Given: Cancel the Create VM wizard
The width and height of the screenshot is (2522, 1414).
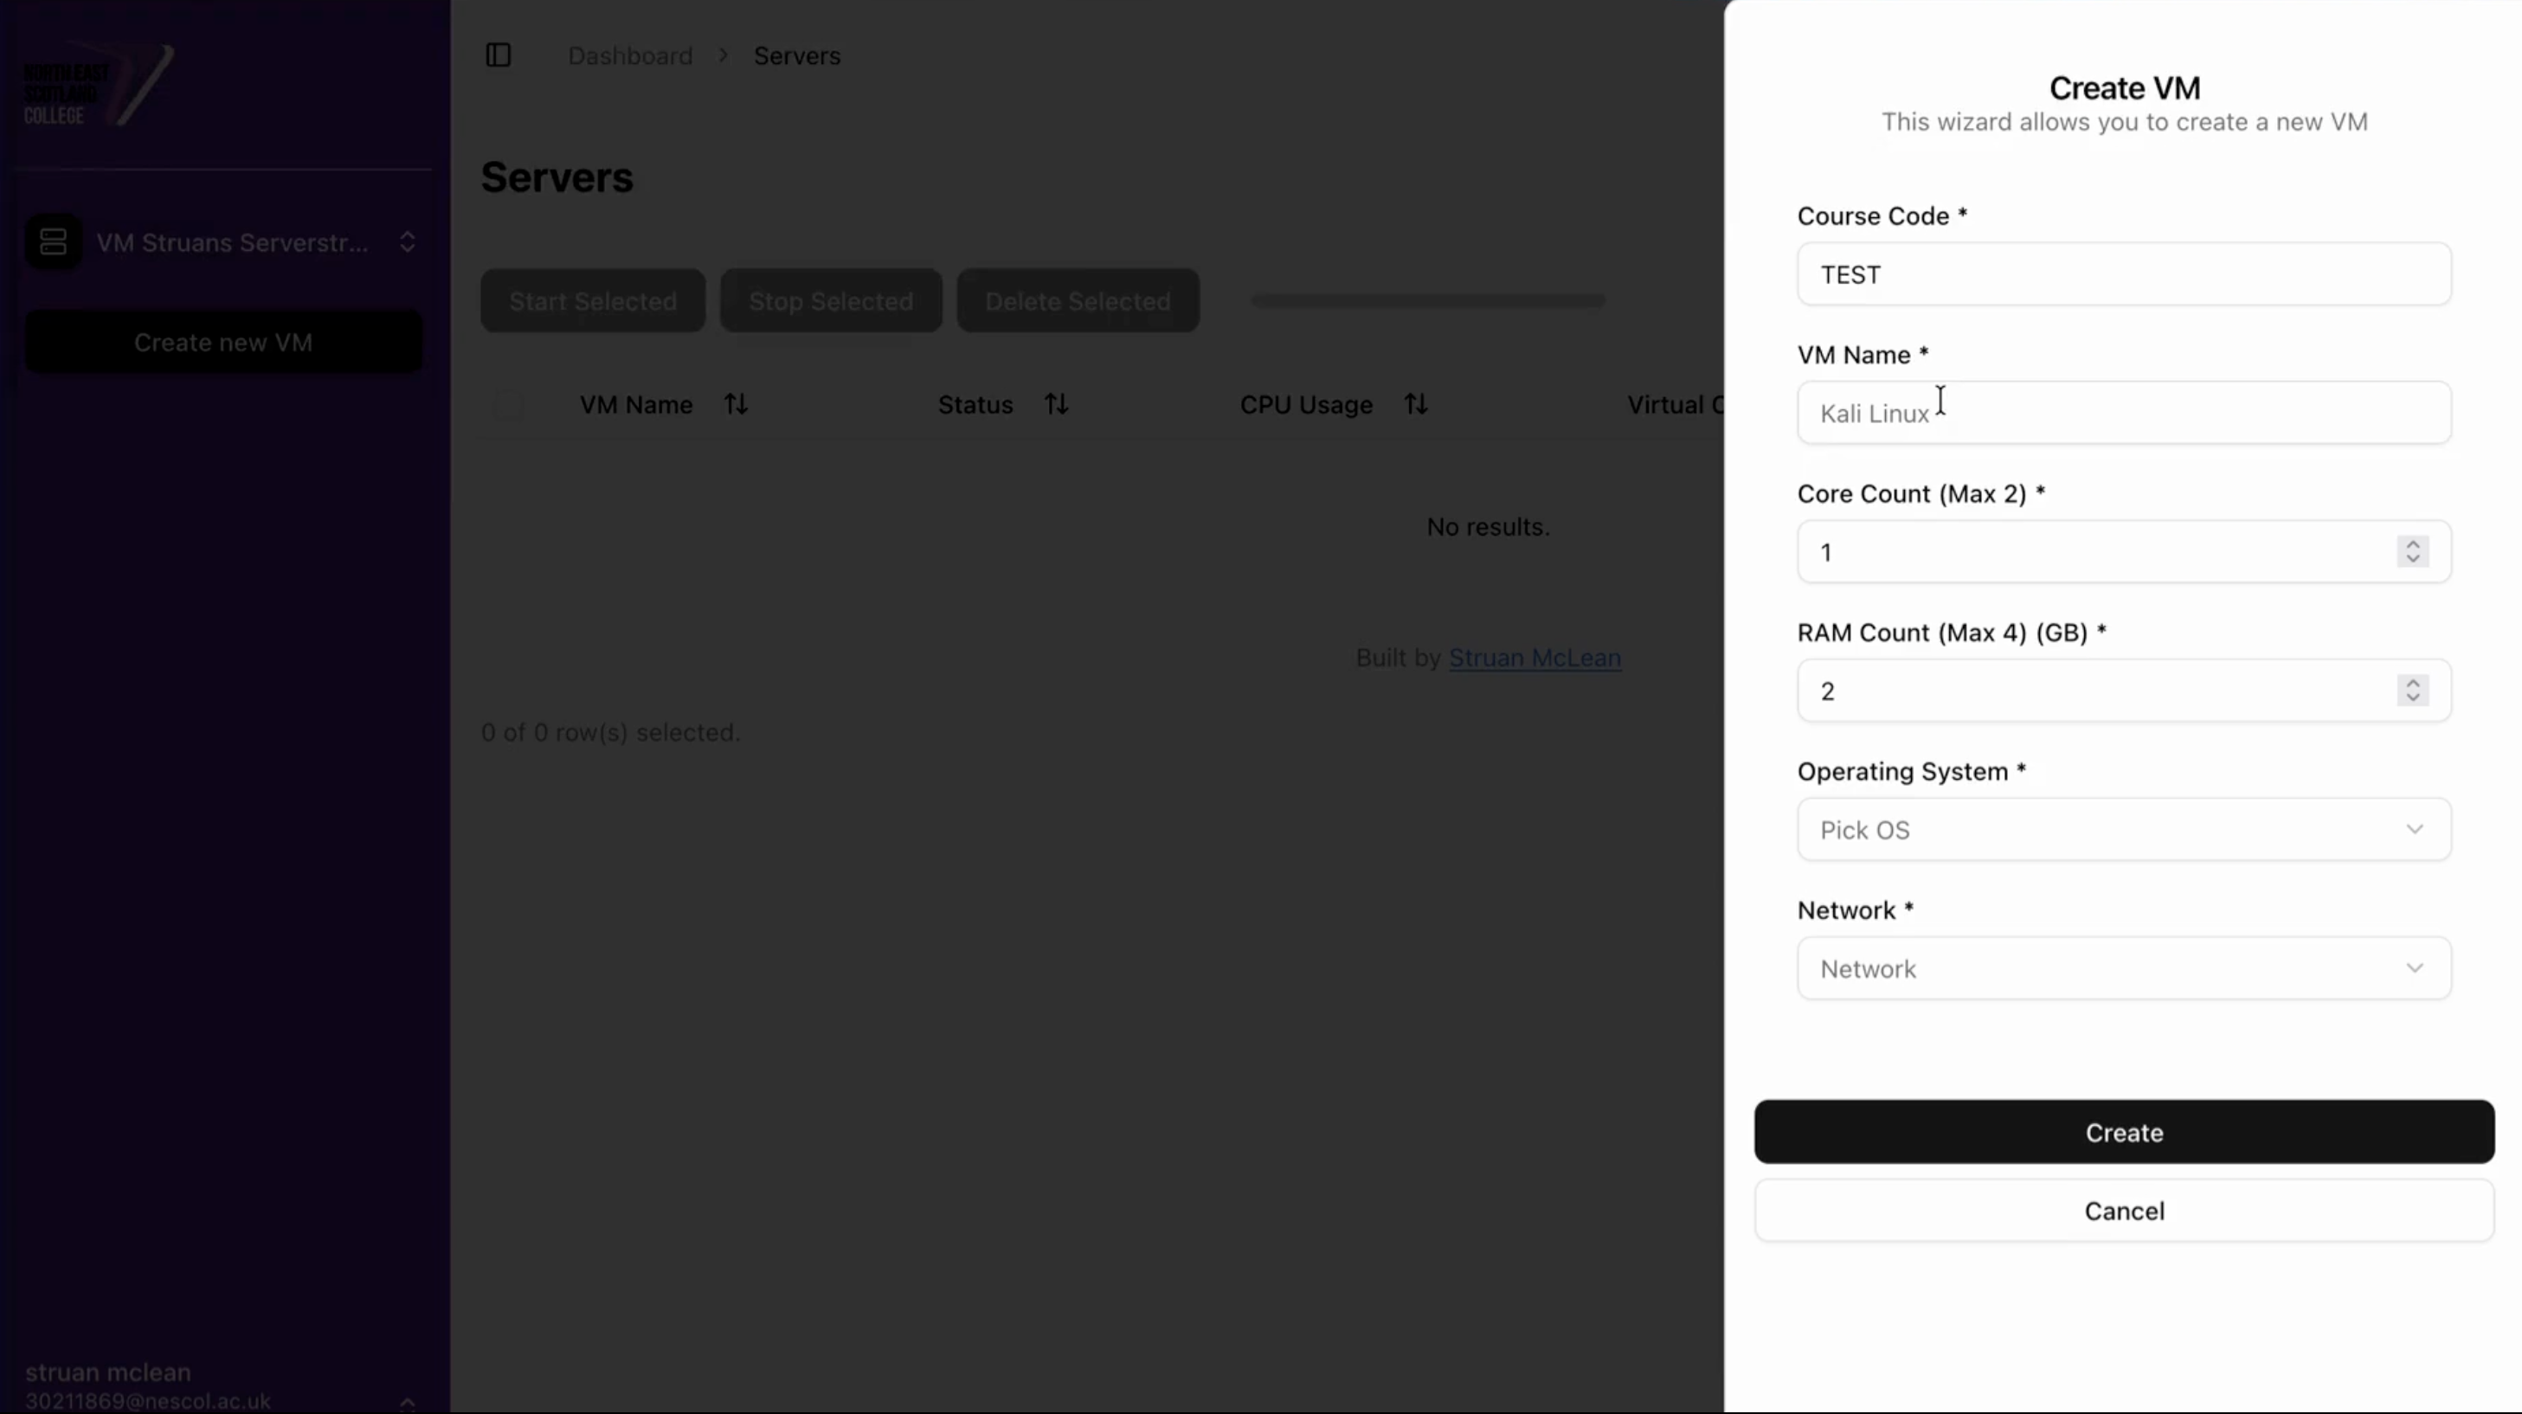Looking at the screenshot, I should [2124, 1212].
